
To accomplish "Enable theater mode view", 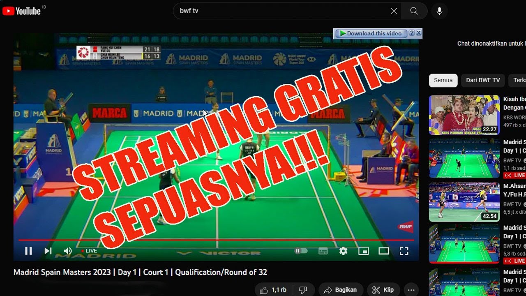I will (383, 251).
